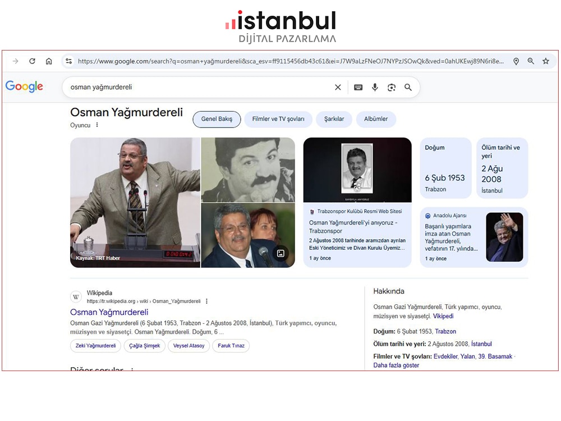Click the Wikipedia URL breadcrumb text
The width and height of the screenshot is (561, 421).
point(144,301)
